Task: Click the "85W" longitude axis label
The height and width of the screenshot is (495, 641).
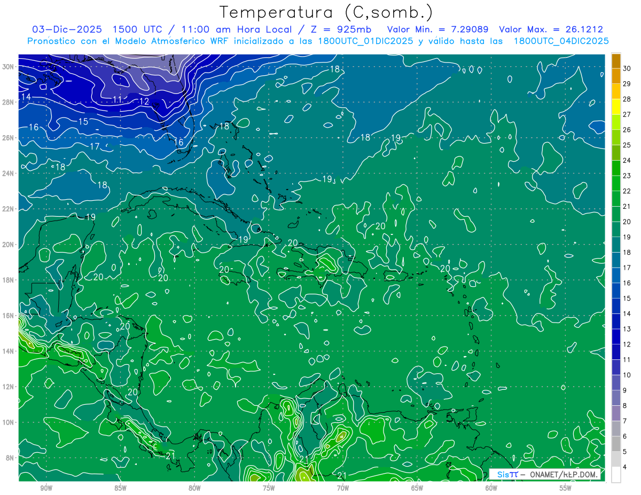Action: click(120, 489)
